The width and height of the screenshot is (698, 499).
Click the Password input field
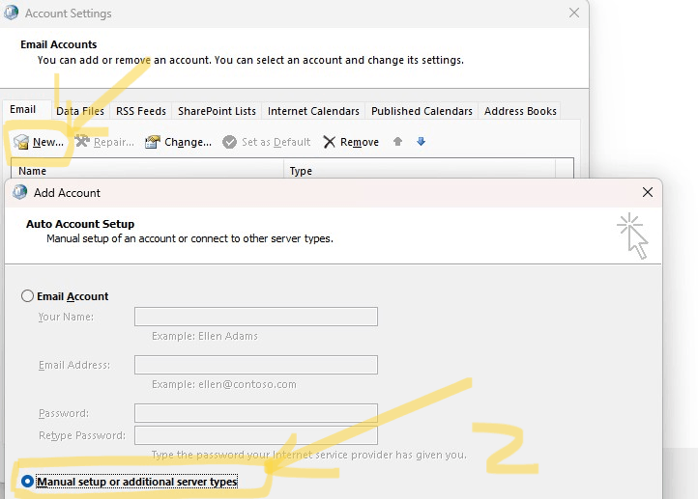[x=256, y=413]
